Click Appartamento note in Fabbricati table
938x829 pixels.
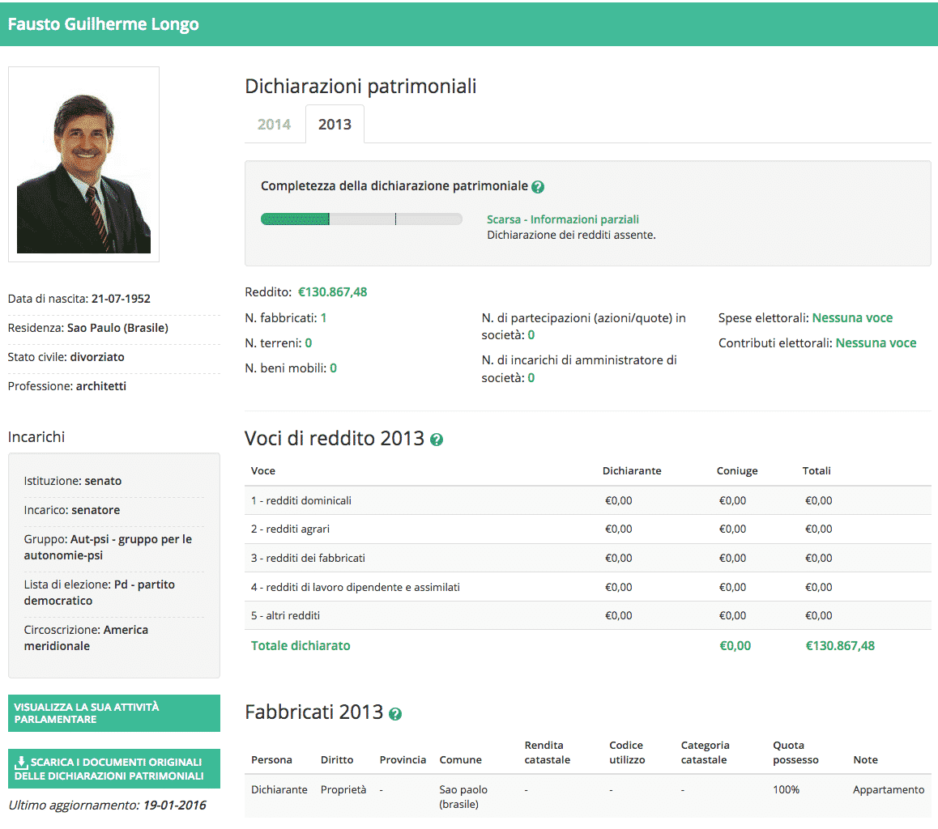pos(889,790)
